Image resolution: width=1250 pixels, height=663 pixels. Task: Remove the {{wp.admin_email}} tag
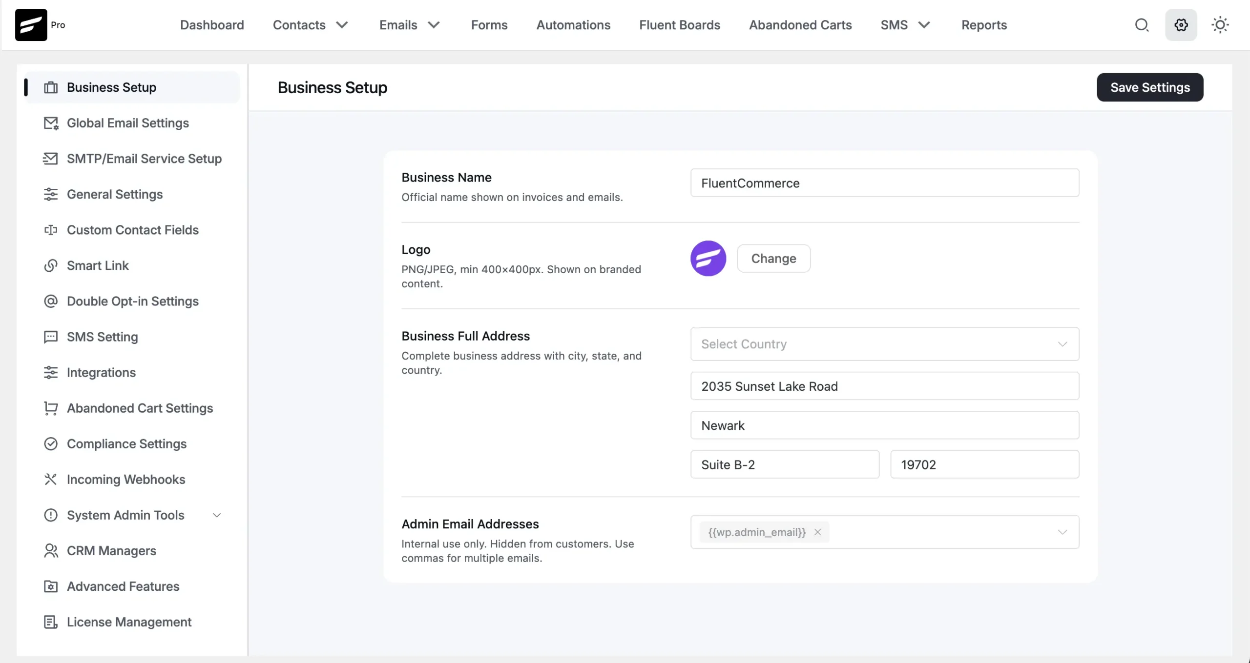817,532
